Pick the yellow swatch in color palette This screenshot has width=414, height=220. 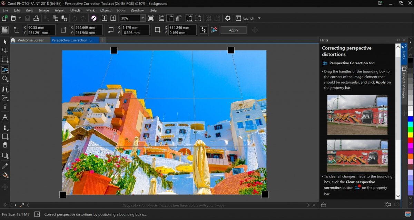tap(410, 135)
